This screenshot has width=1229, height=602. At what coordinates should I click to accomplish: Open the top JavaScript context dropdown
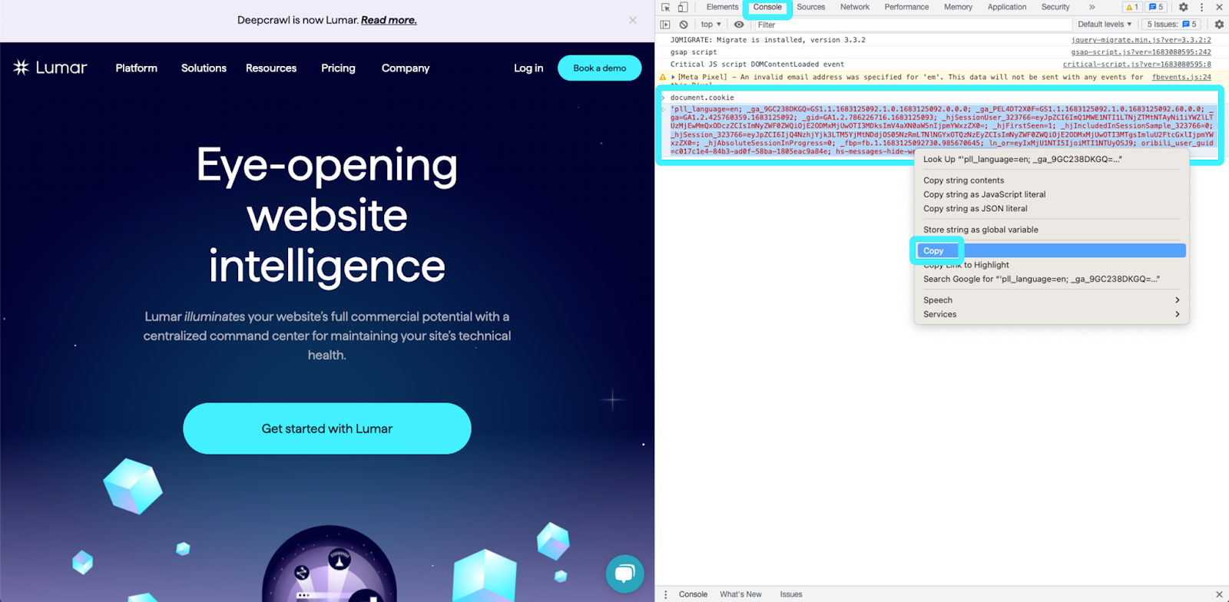pyautogui.click(x=711, y=25)
